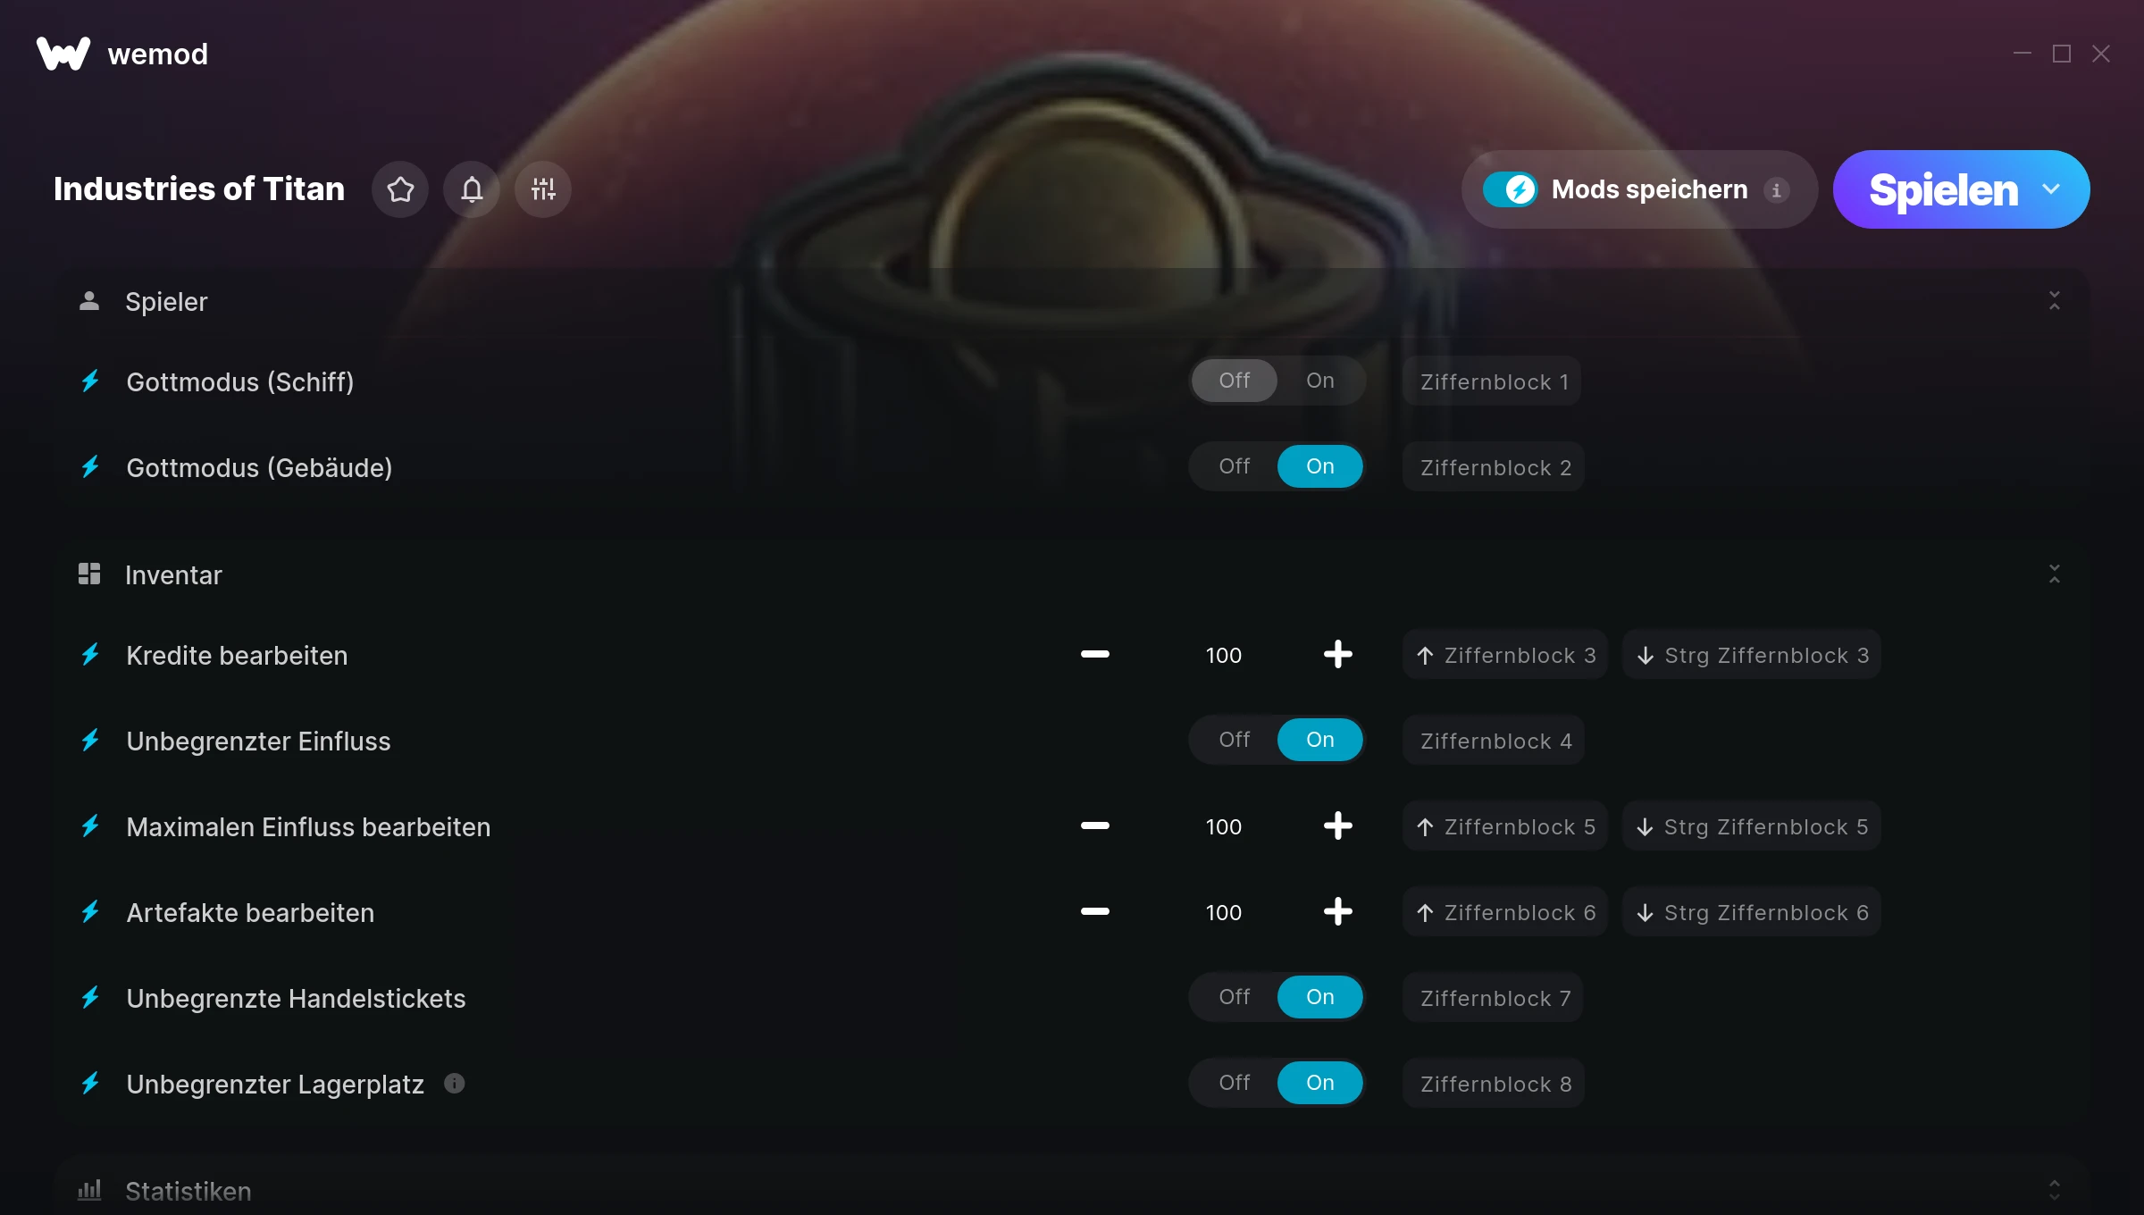Open the Spielen dropdown arrow
The width and height of the screenshot is (2144, 1215).
pyautogui.click(x=2051, y=189)
